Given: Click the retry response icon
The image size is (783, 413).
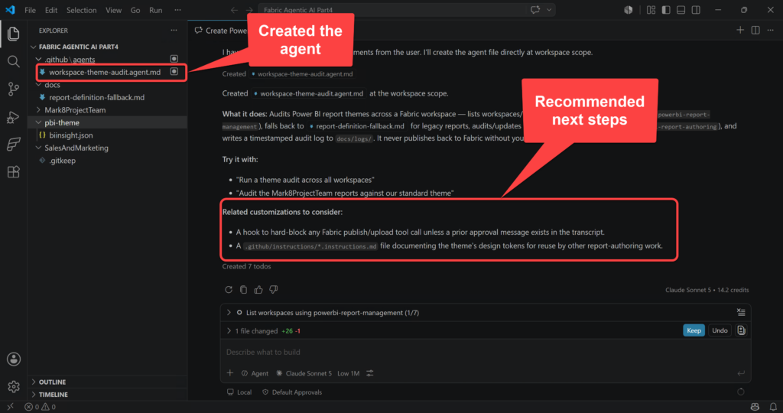Looking at the screenshot, I should (x=229, y=290).
